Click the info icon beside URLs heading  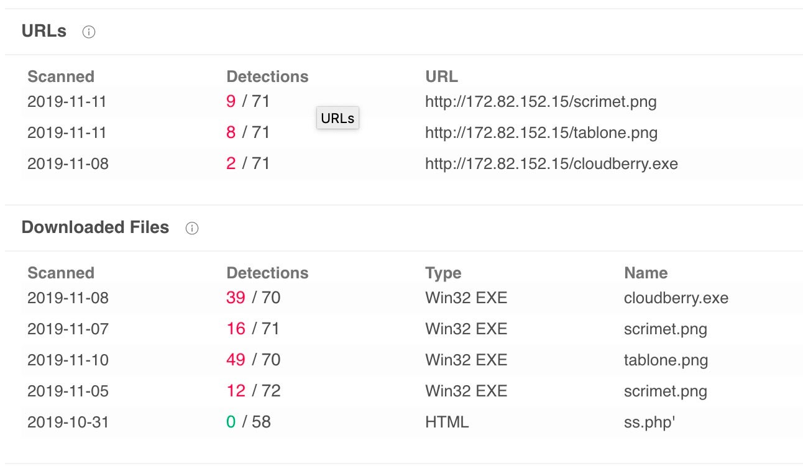coord(89,32)
